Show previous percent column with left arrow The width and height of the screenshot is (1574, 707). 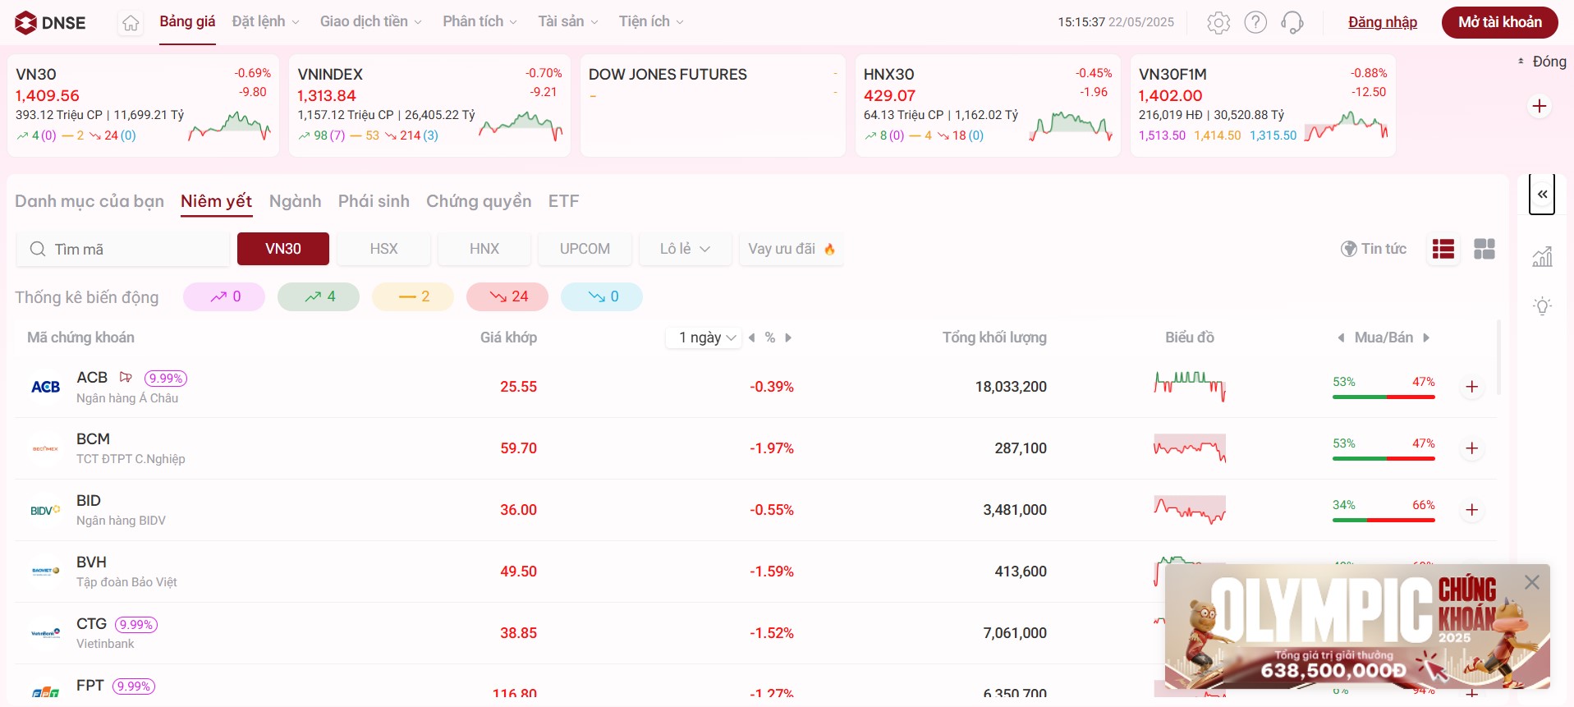pyautogui.click(x=751, y=337)
